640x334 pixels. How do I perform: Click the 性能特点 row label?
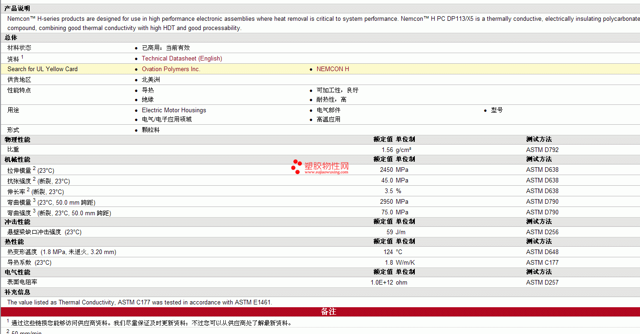(x=19, y=91)
